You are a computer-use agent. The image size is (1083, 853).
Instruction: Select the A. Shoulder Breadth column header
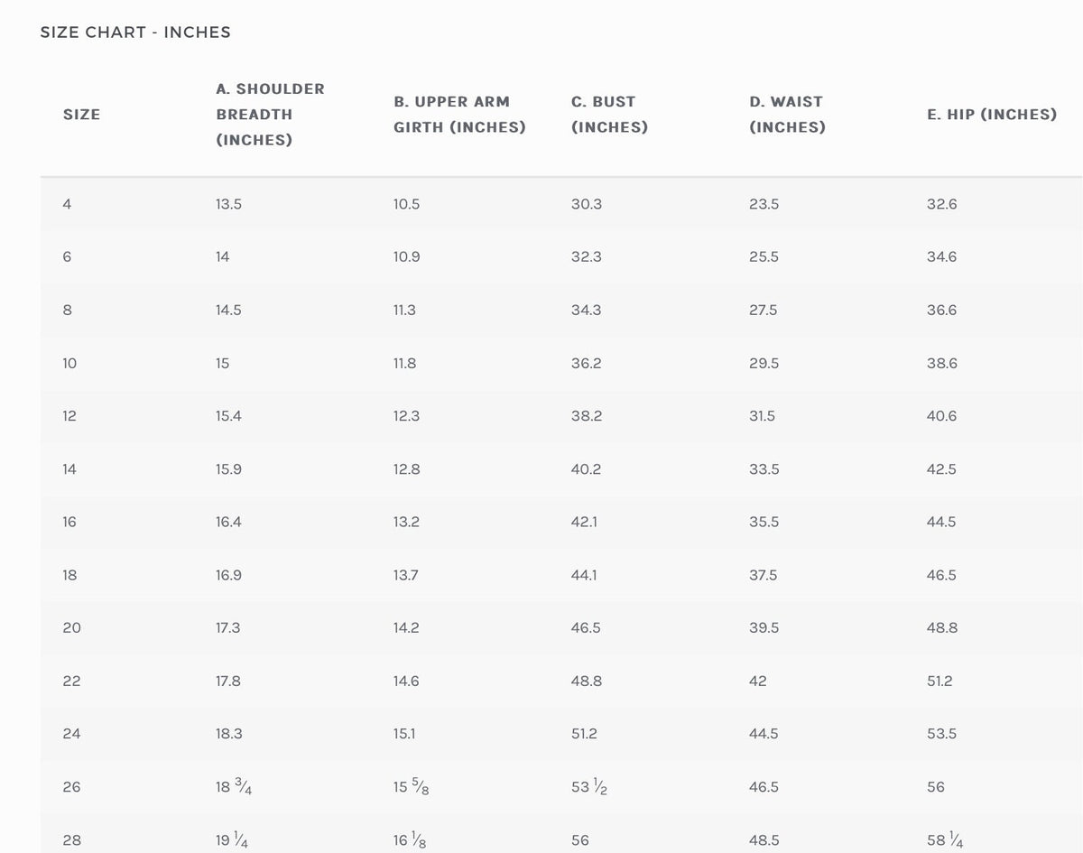[270, 115]
